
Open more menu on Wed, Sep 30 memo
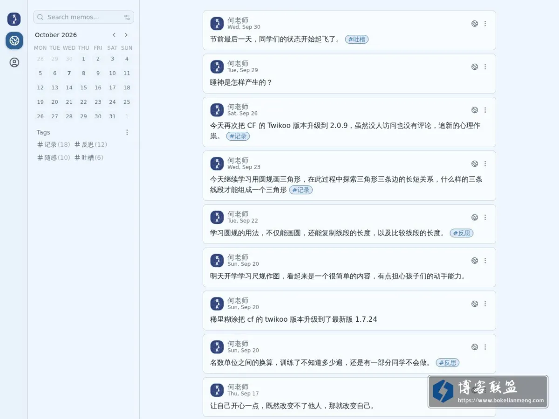tap(485, 24)
